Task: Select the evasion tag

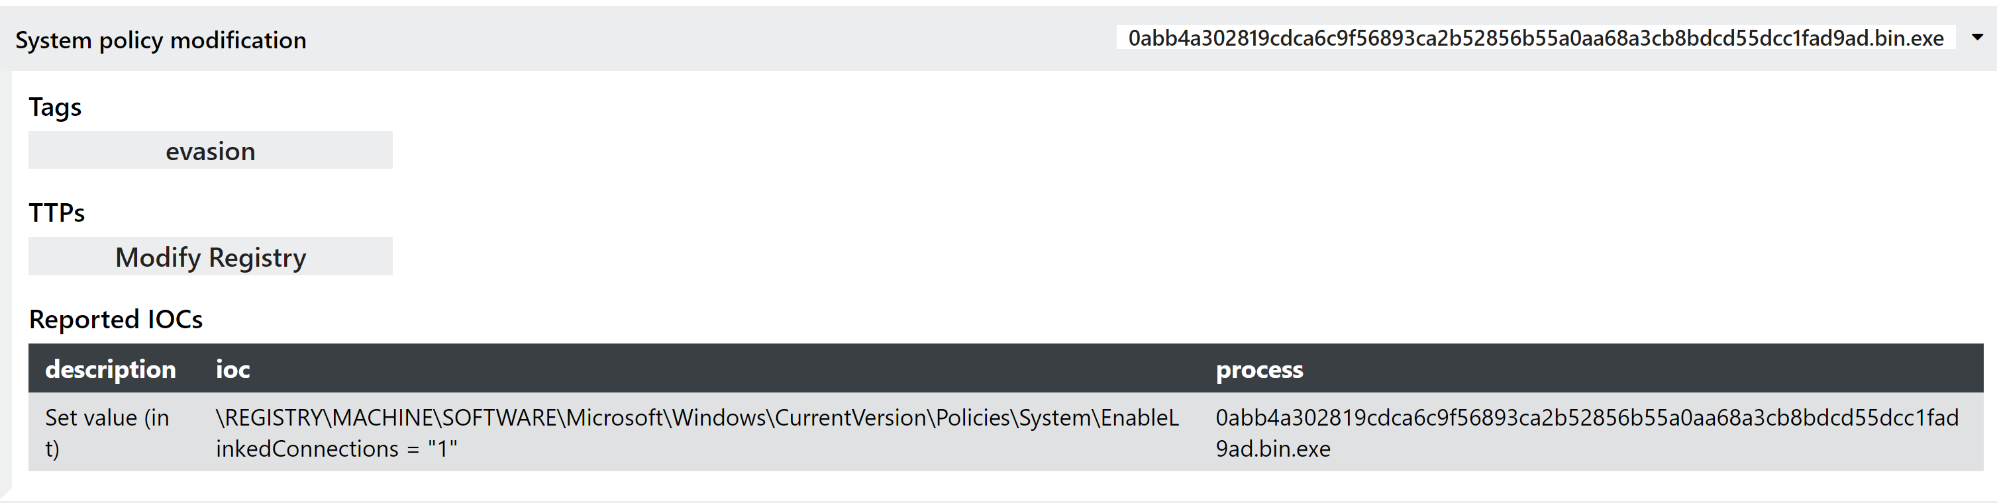Action: coord(210,150)
